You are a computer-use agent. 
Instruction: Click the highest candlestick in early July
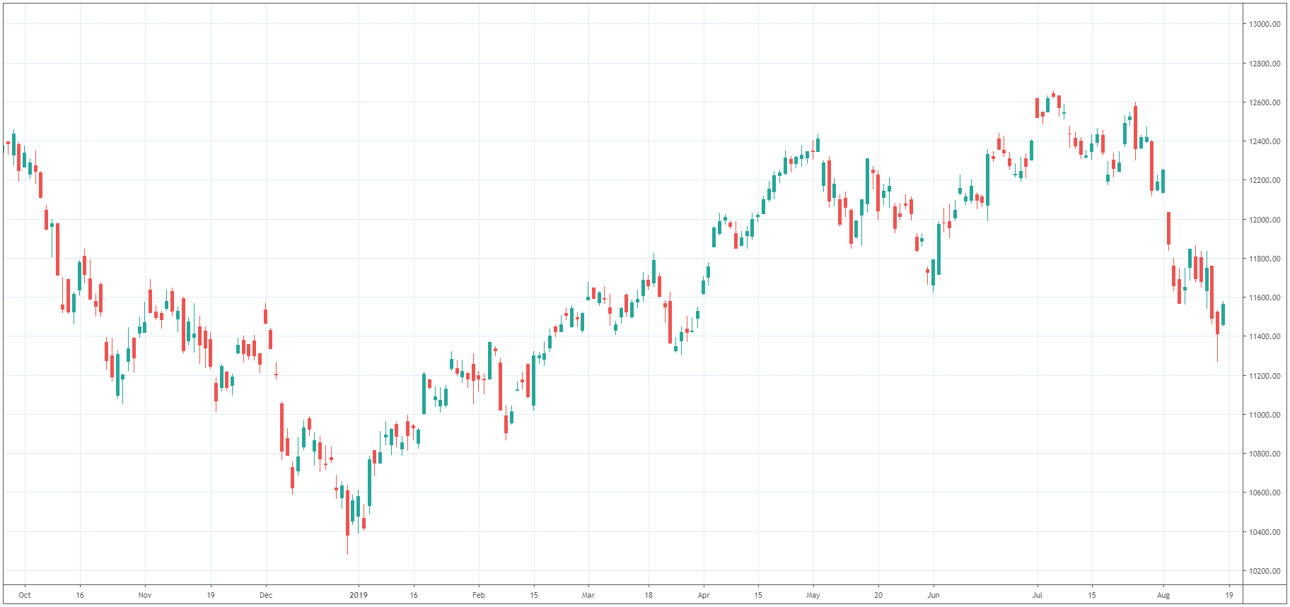(x=1053, y=94)
